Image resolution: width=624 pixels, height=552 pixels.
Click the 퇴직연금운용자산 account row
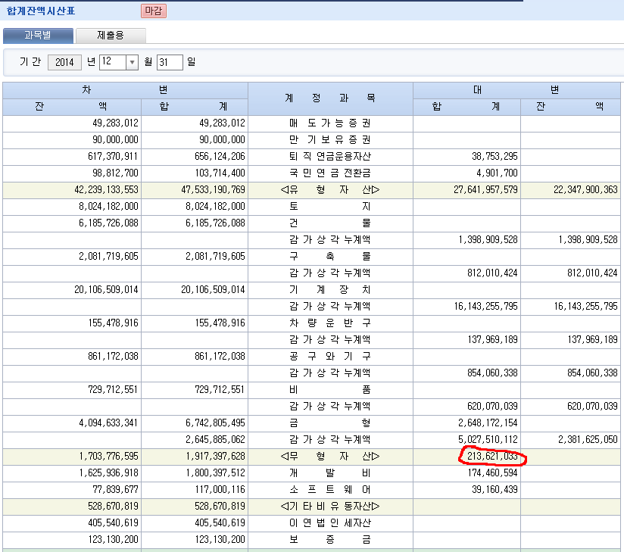tap(330, 157)
